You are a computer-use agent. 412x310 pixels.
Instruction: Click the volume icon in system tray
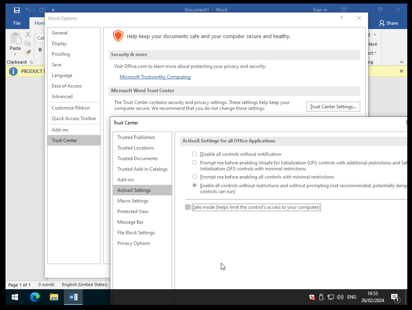tap(340, 297)
